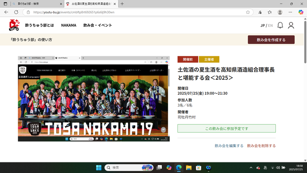The width and height of the screenshot is (307, 173).
Task: Select the 土佐酒の夏生酒 event tab
Action: coord(91,4)
